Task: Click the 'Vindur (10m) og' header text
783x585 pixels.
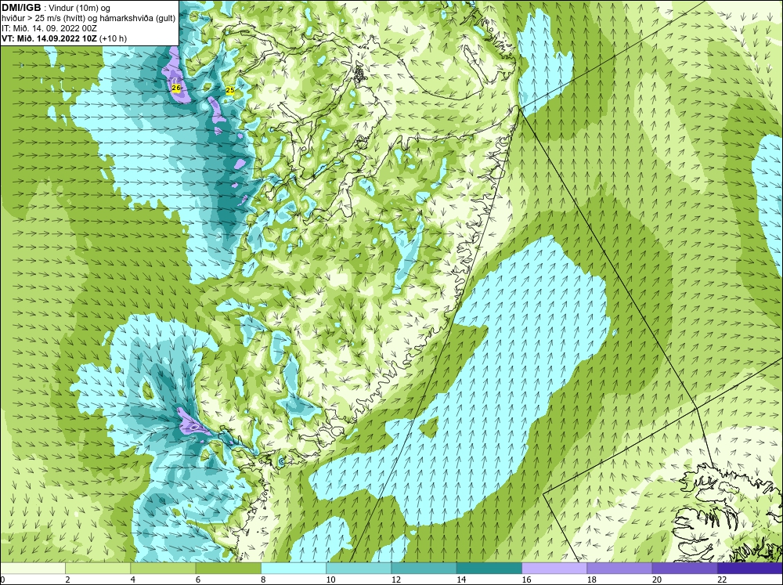Action: [x=81, y=8]
